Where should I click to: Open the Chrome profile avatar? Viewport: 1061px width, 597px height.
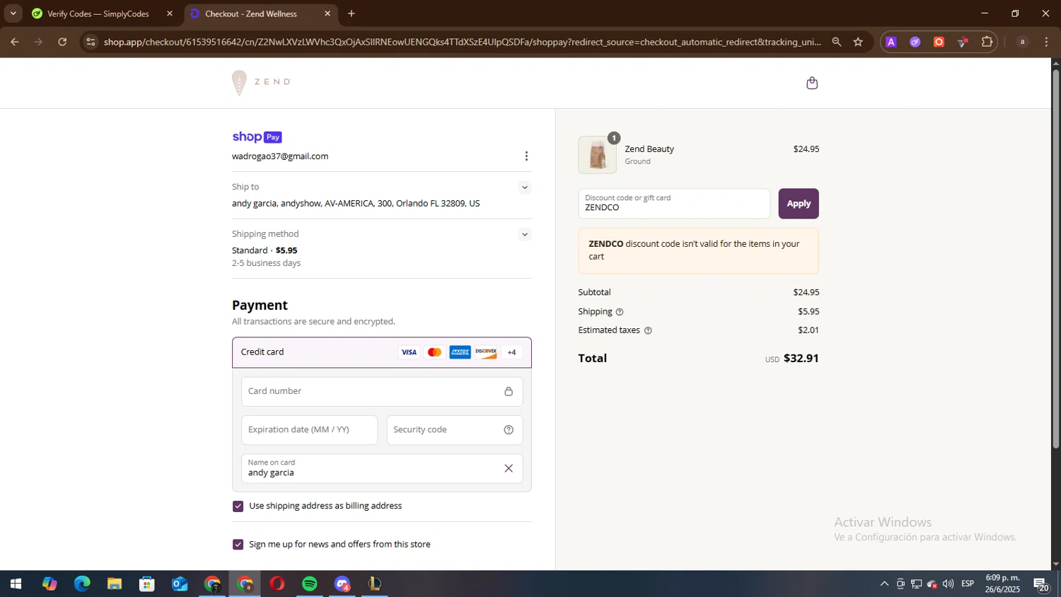[1022, 42]
